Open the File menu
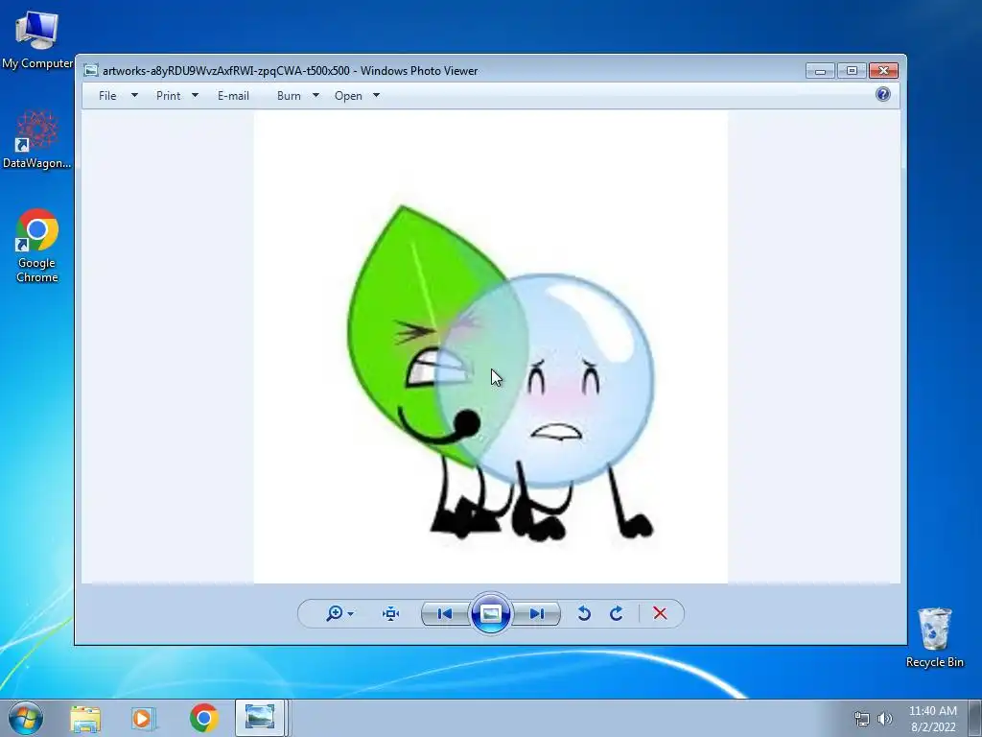Screen dimensions: 982x737 (x=107, y=96)
